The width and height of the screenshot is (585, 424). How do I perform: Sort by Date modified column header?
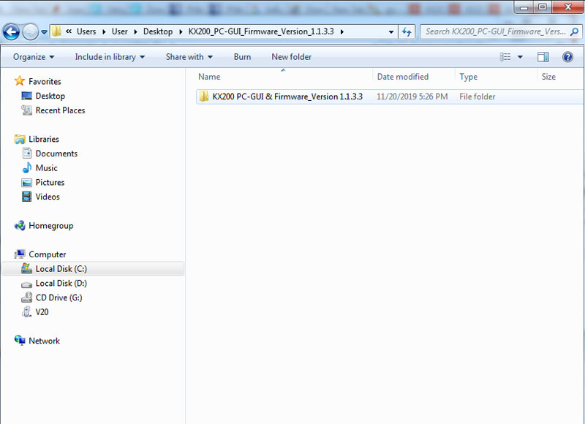402,77
